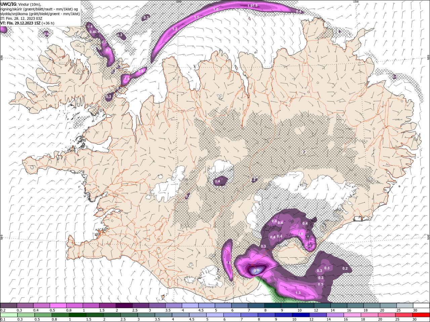Click the 'IT: Fim. 28. 12. 2023 03Z' text

[21, 18]
